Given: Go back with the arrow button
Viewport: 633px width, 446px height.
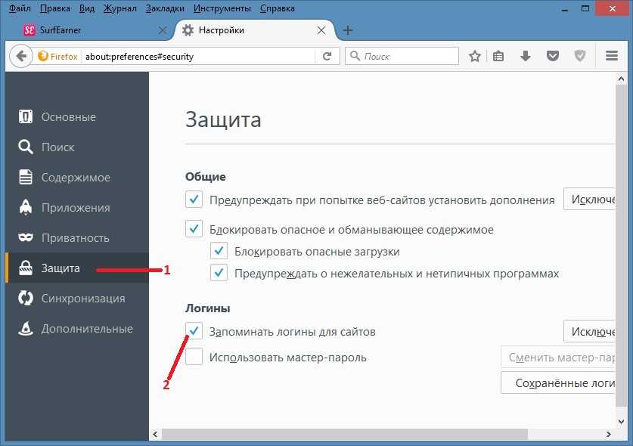Looking at the screenshot, I should pyautogui.click(x=21, y=56).
